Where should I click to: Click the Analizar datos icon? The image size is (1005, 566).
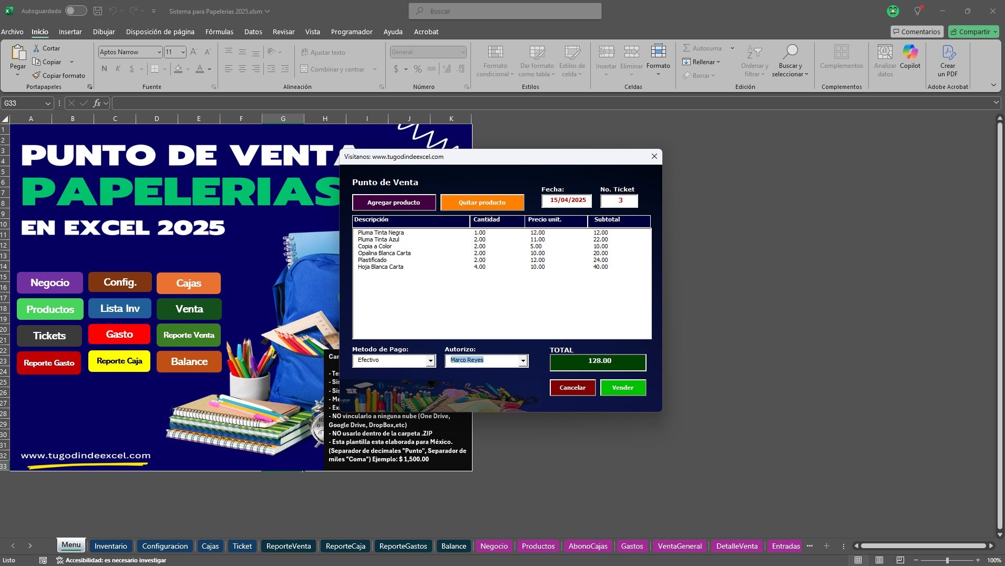(885, 52)
